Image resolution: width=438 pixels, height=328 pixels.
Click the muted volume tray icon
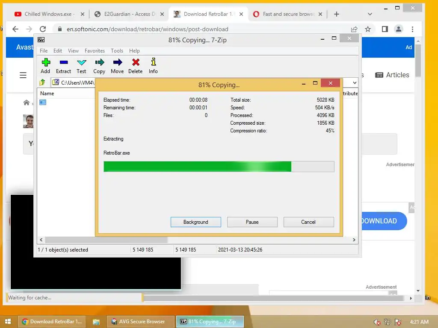[377, 322]
